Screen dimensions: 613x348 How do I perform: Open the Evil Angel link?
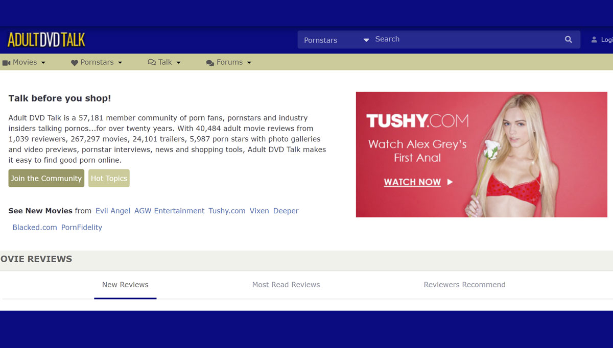[113, 211]
